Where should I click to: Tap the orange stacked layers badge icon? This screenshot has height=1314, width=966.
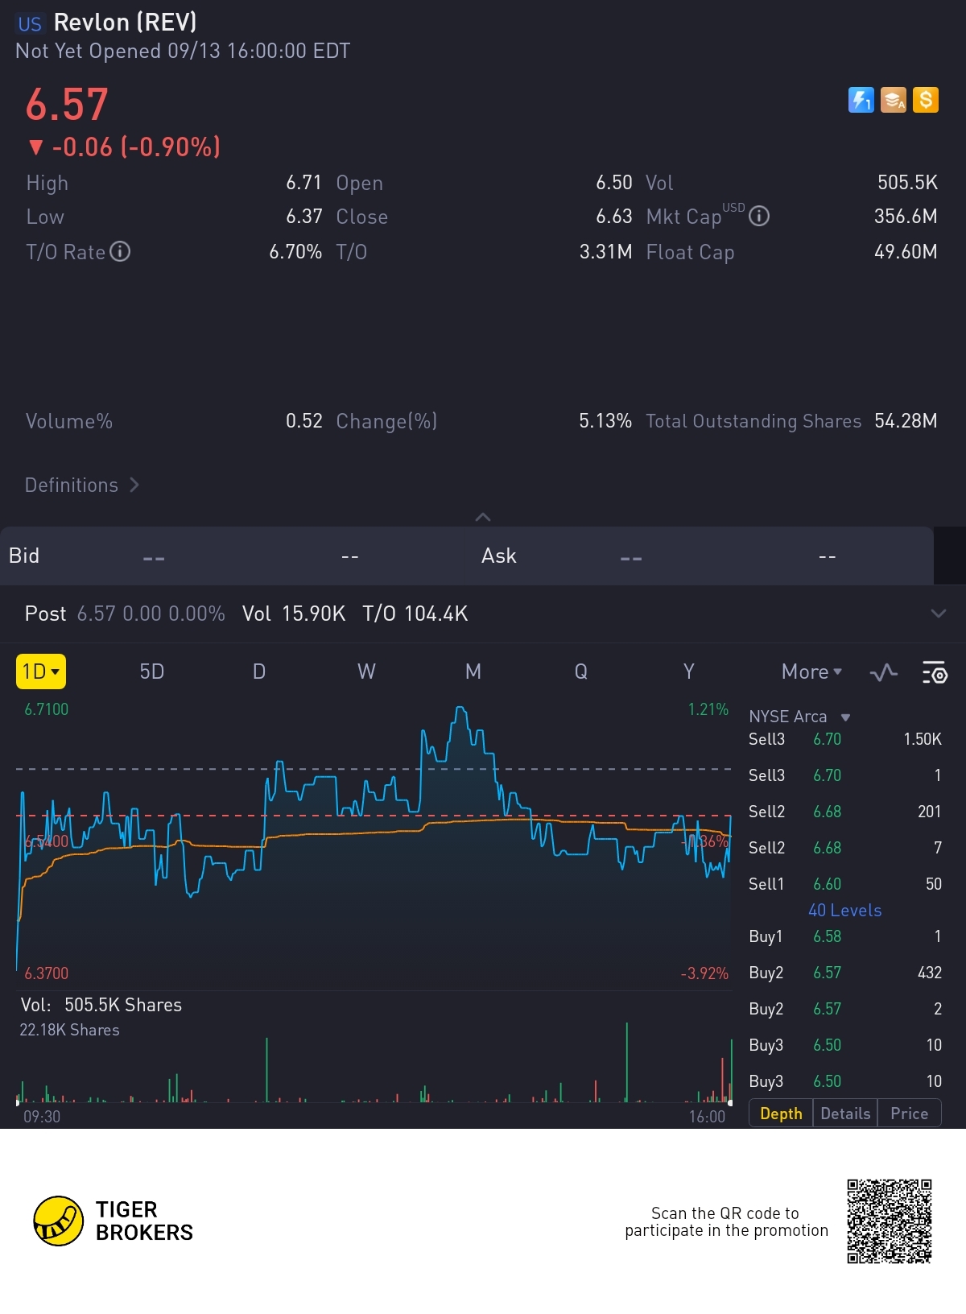click(x=893, y=100)
